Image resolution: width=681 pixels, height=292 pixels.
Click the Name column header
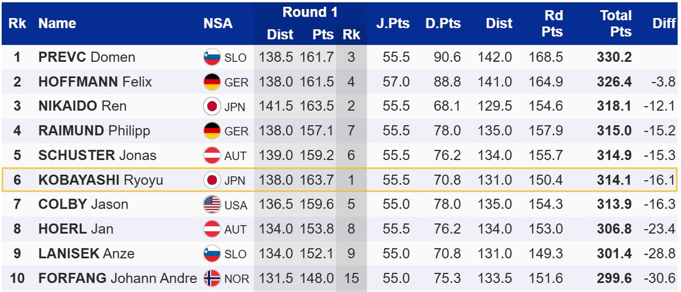point(57,24)
